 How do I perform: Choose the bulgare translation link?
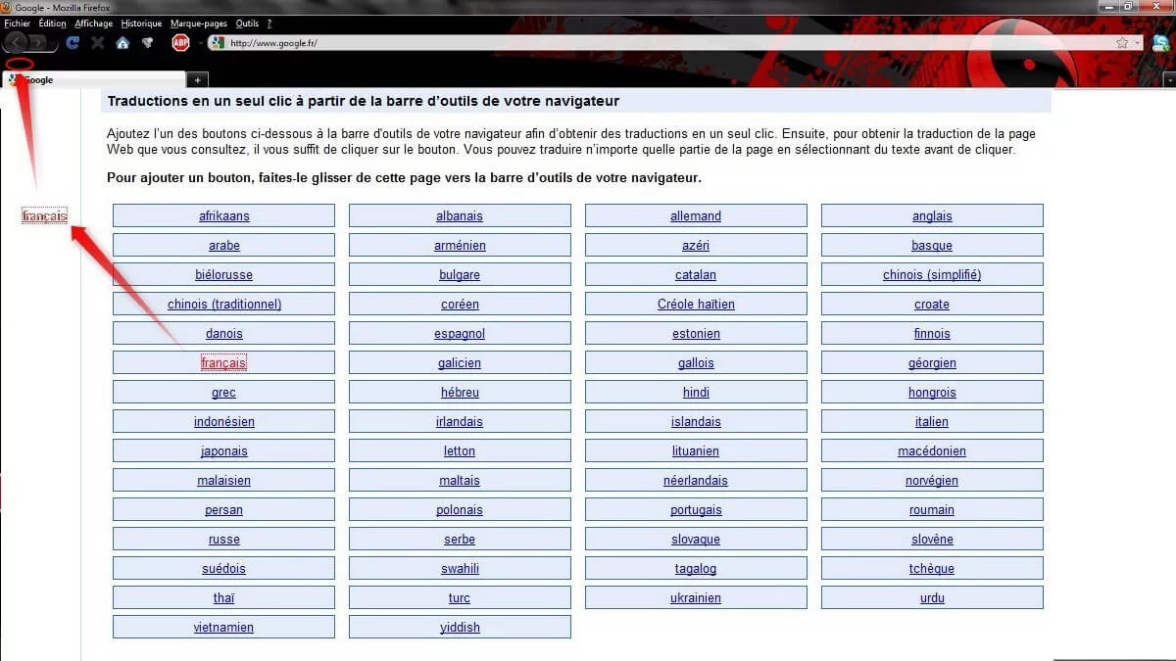[460, 275]
